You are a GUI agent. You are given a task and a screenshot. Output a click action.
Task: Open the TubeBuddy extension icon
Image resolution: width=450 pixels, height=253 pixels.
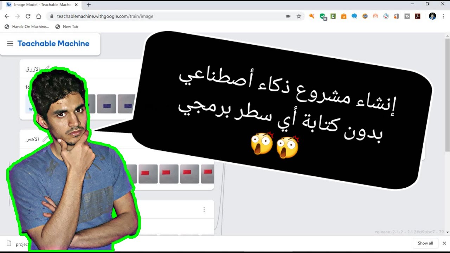point(407,16)
